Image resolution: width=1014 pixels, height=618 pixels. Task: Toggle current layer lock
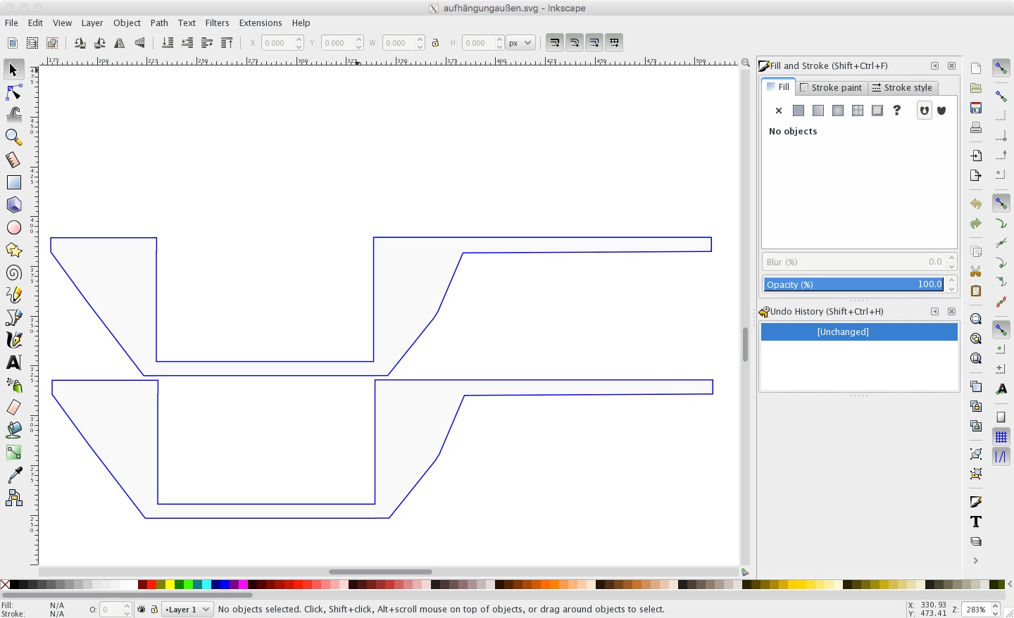154,610
